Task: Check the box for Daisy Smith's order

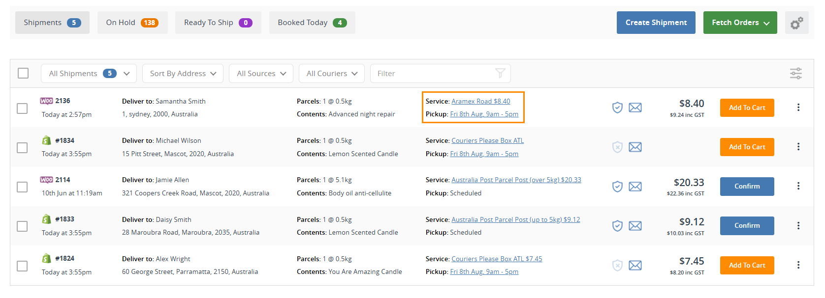Action: coord(22,226)
